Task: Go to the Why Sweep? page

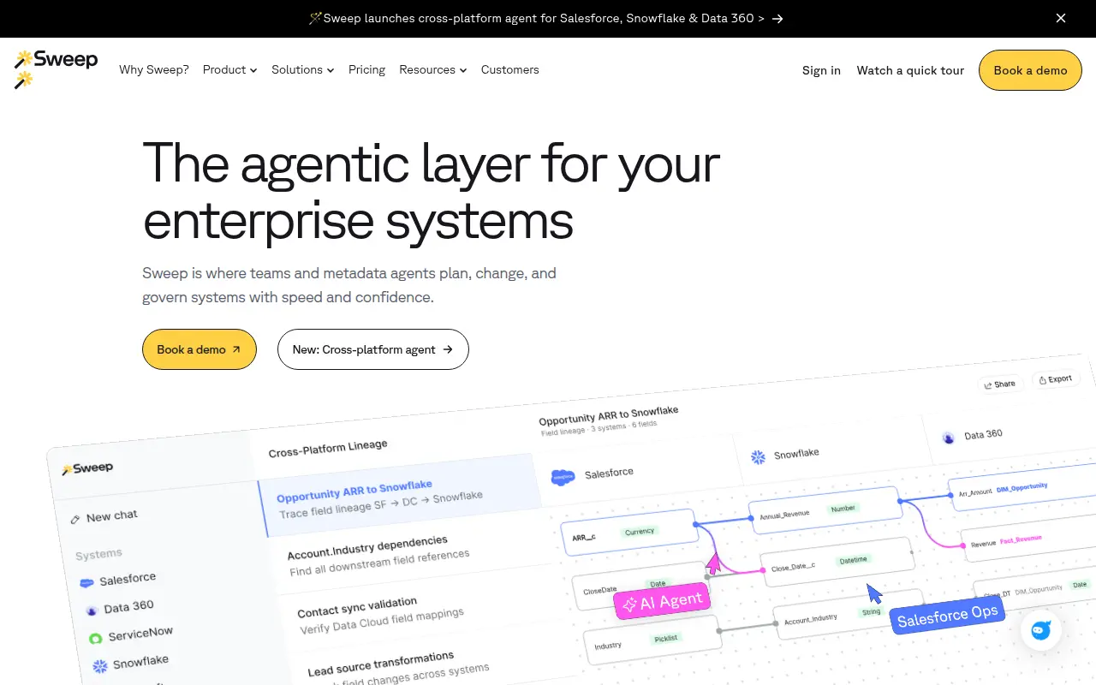Action: coord(154,69)
